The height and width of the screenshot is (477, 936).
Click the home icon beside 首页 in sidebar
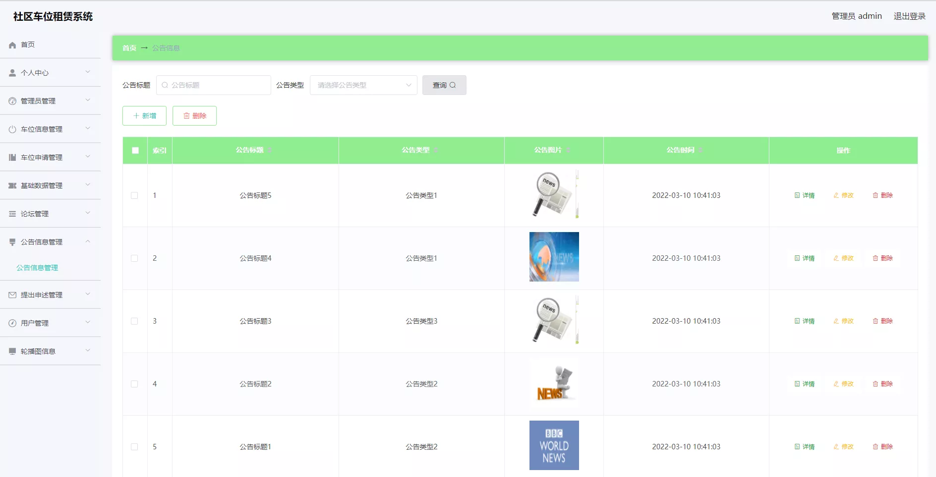click(12, 45)
